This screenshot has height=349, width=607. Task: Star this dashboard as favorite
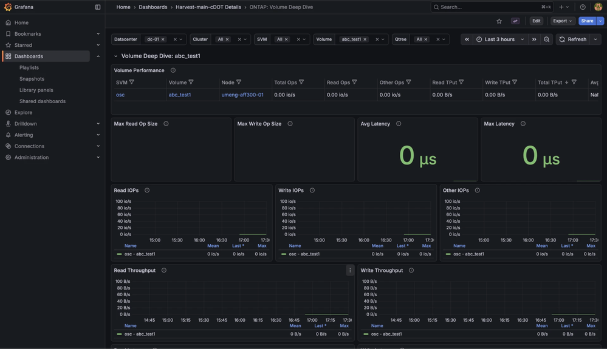click(499, 21)
